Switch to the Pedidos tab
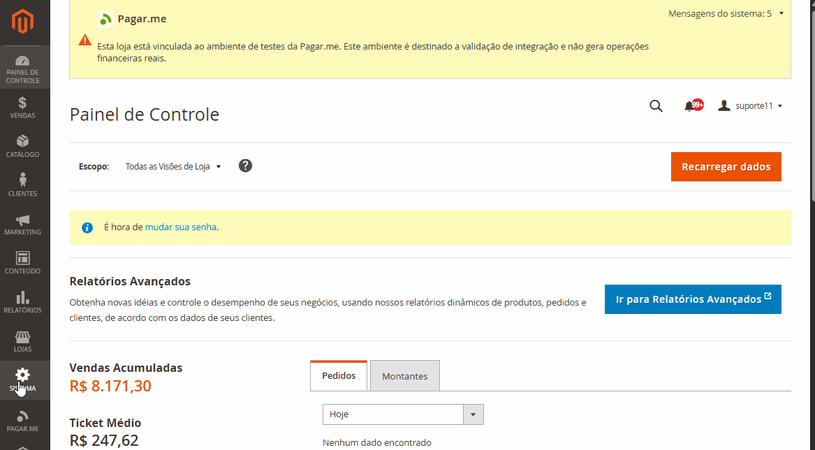The width and height of the screenshot is (815, 450). 339,376
